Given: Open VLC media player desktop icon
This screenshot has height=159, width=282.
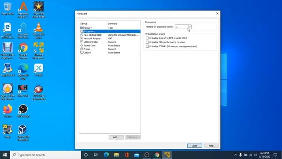Looking at the screenshot, I should 39,30.
